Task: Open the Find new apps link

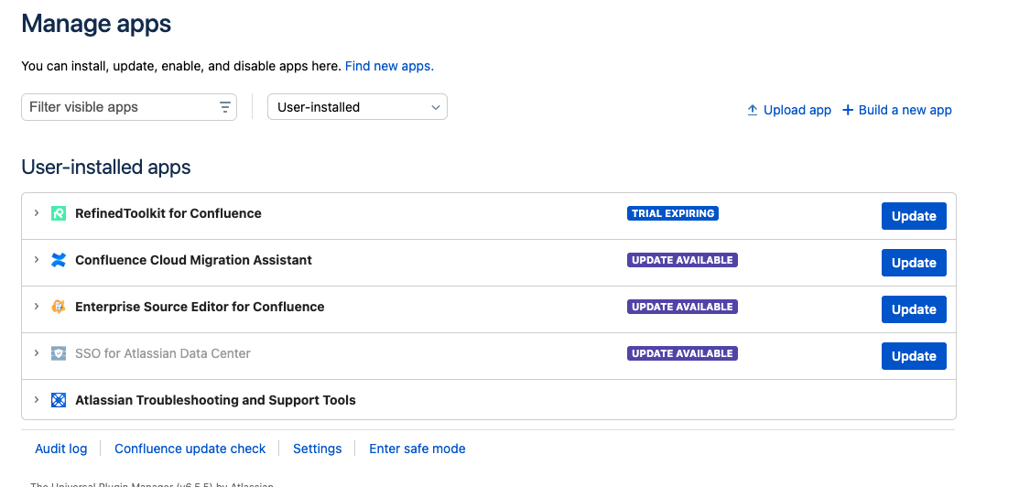Action: tap(389, 66)
